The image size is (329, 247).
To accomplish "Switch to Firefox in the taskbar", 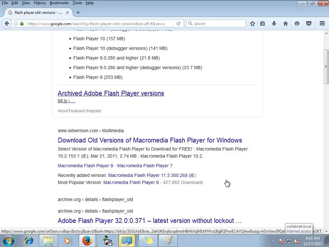I will pos(87,241).
